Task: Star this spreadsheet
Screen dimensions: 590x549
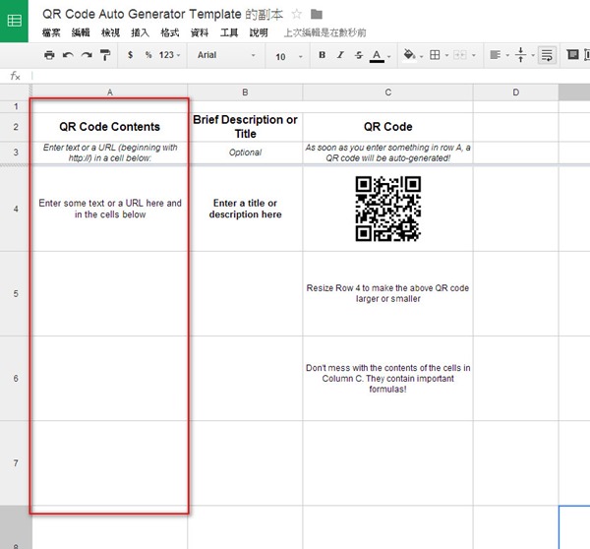Action: pos(296,15)
